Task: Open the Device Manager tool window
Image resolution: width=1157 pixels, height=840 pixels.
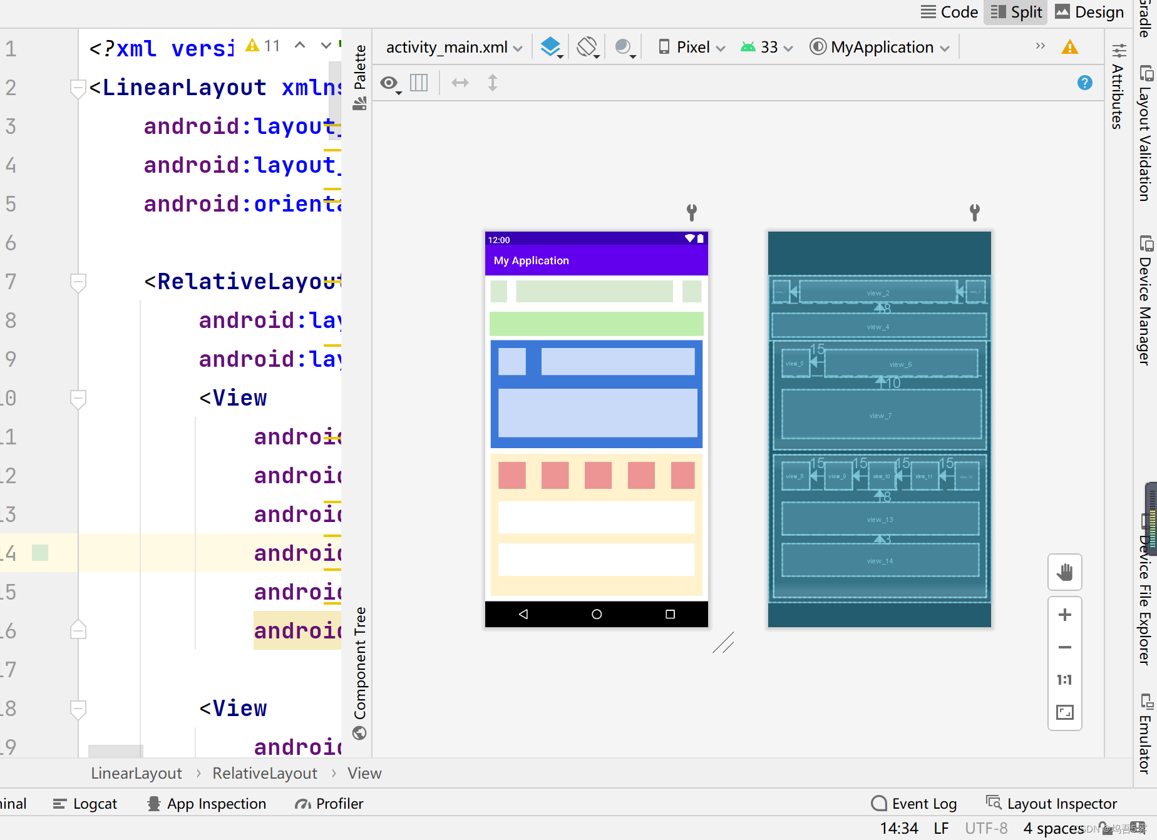Action: [1145, 300]
